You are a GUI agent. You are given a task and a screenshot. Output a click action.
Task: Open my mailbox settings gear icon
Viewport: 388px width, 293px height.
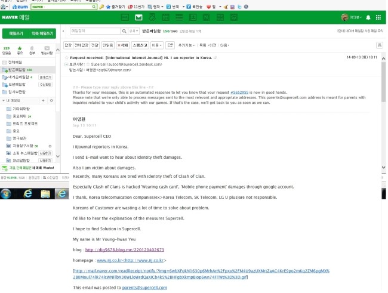coord(51,100)
